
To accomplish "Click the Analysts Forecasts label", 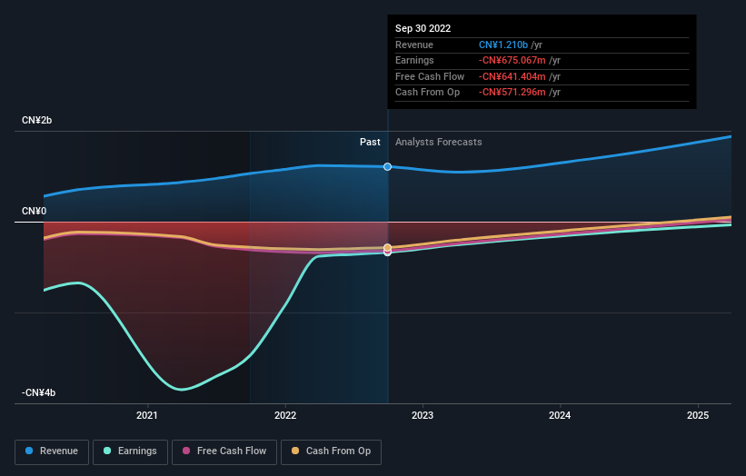I will [x=439, y=142].
